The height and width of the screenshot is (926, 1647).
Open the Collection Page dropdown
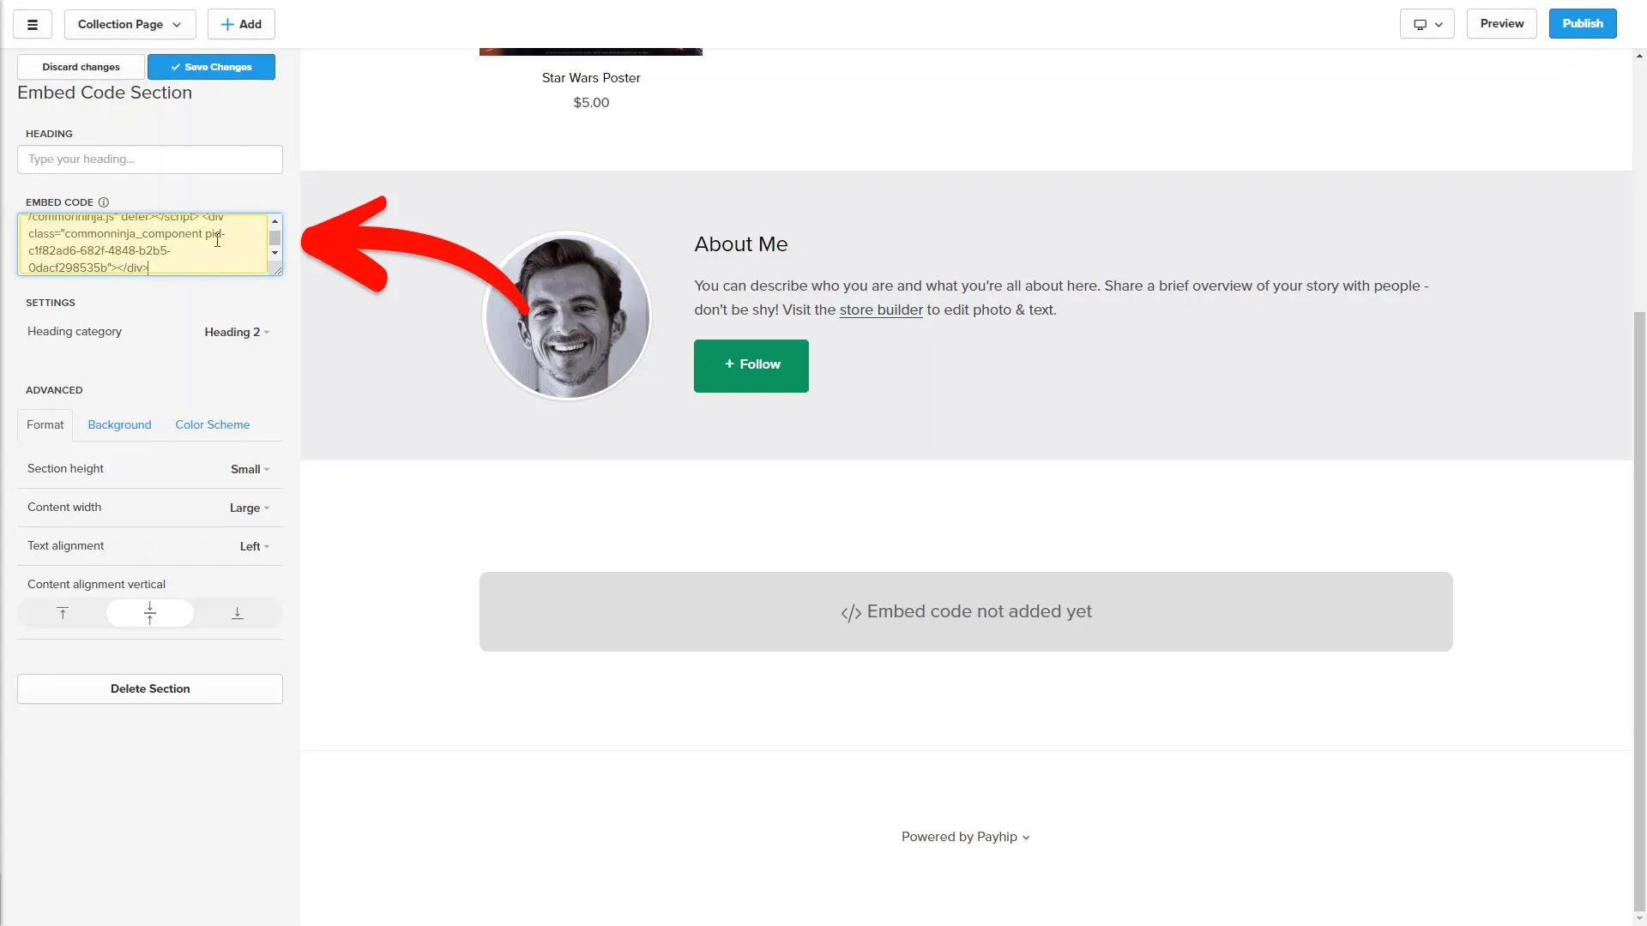[x=130, y=24]
